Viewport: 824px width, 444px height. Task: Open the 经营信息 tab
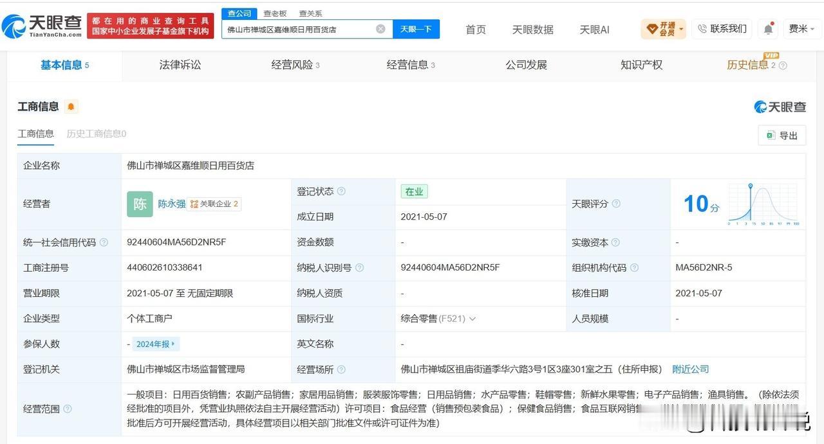tap(411, 65)
